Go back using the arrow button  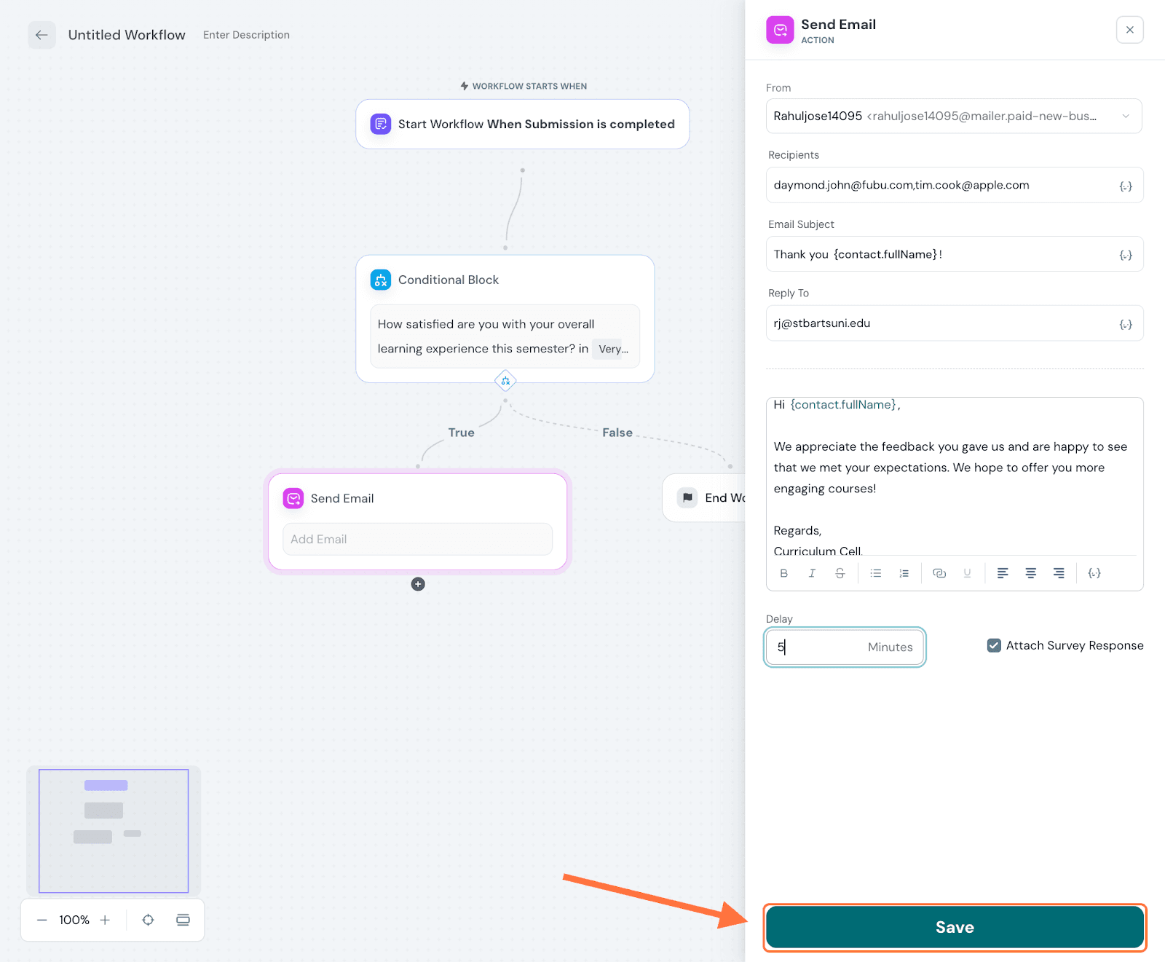pyautogui.click(x=42, y=35)
